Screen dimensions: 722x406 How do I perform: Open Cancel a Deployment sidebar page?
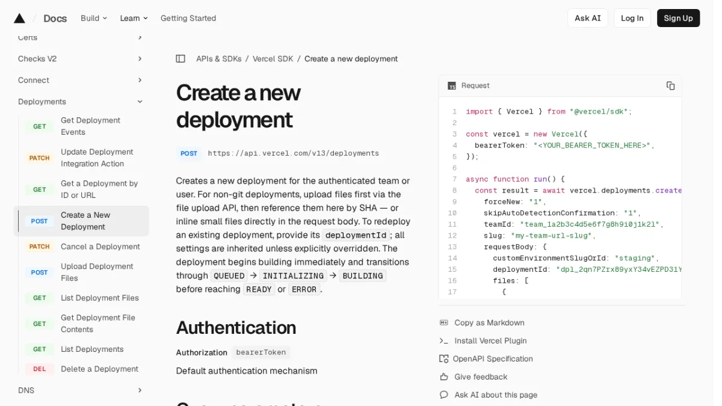pos(100,247)
